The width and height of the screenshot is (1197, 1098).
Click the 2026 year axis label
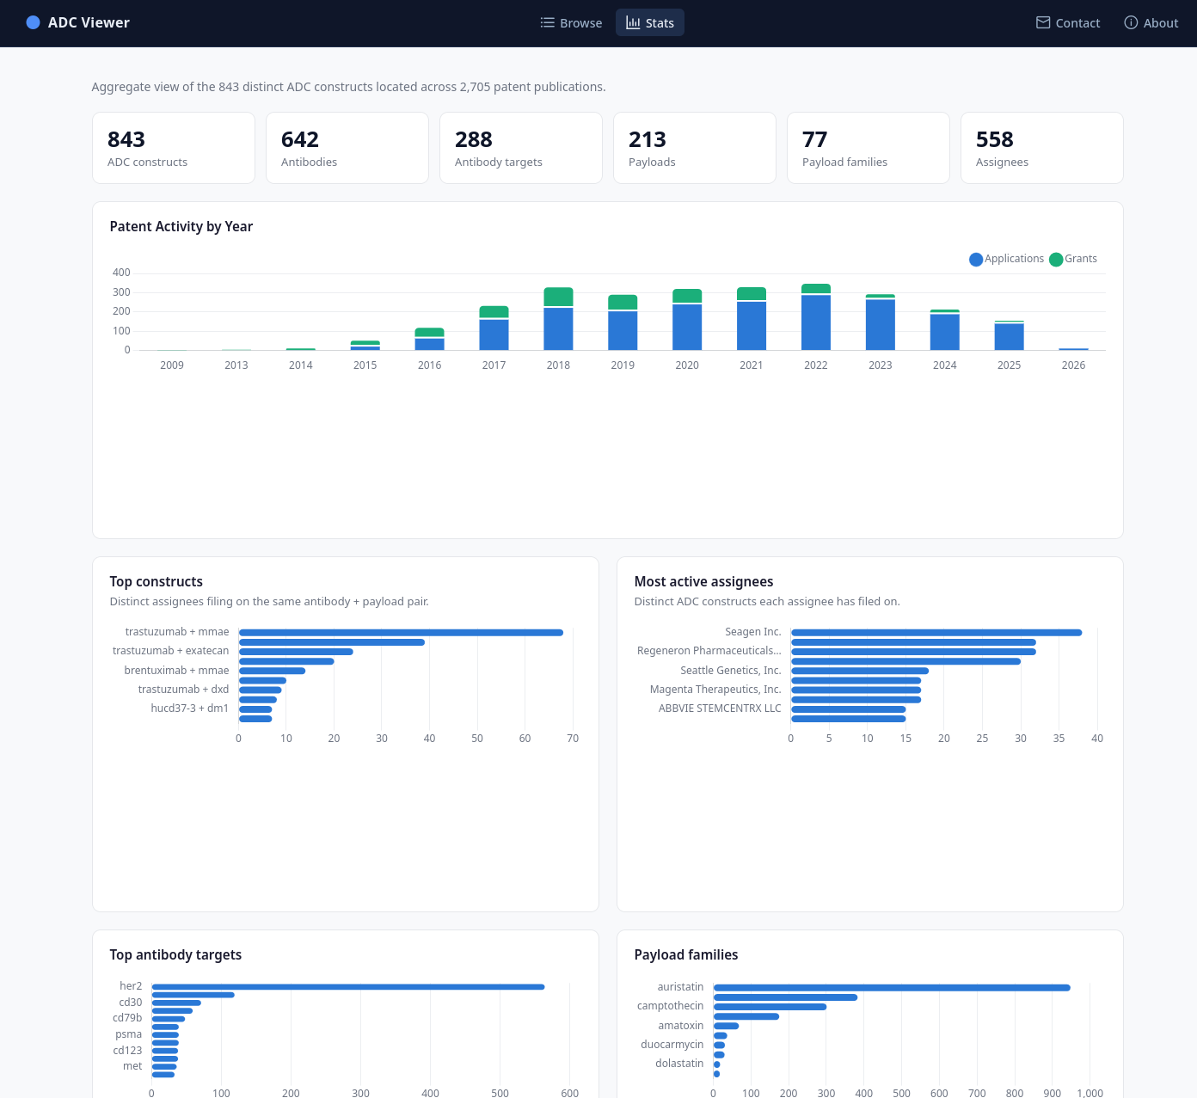tap(1073, 365)
